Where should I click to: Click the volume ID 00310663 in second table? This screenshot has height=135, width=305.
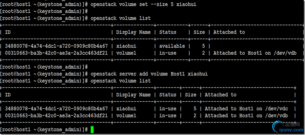[56, 116]
